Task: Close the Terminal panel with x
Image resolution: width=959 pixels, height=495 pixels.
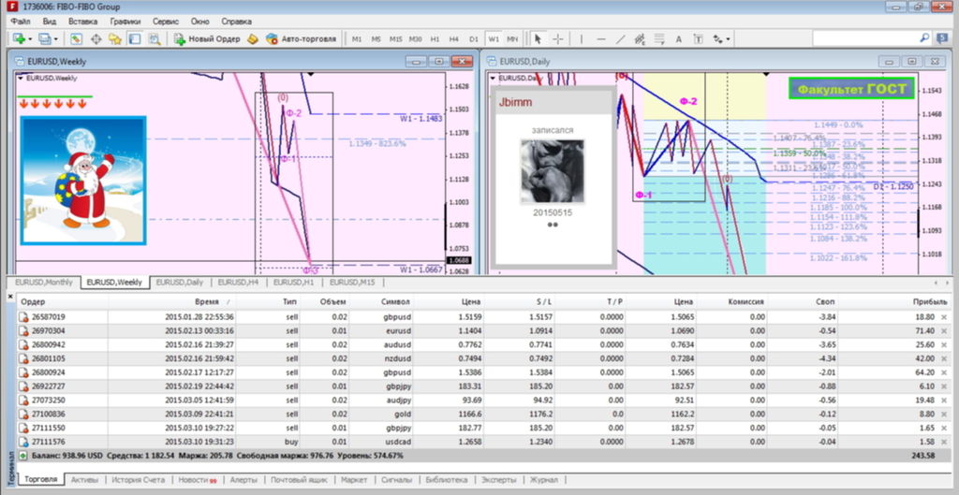Action: 9,297
